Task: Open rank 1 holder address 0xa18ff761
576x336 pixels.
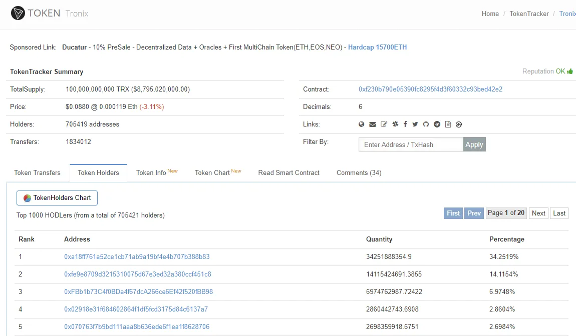Action: (x=137, y=257)
